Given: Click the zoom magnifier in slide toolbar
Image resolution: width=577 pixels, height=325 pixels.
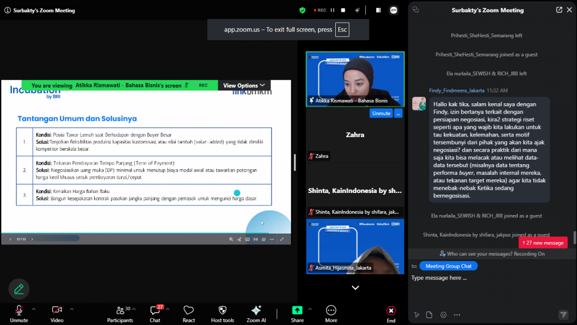Looking at the screenshot, I should click(x=231, y=239).
